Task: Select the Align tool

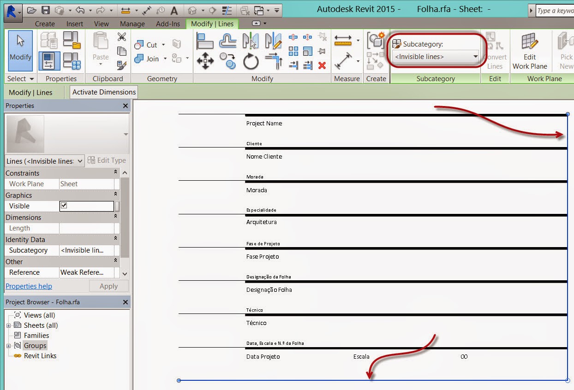Action: 205,41
